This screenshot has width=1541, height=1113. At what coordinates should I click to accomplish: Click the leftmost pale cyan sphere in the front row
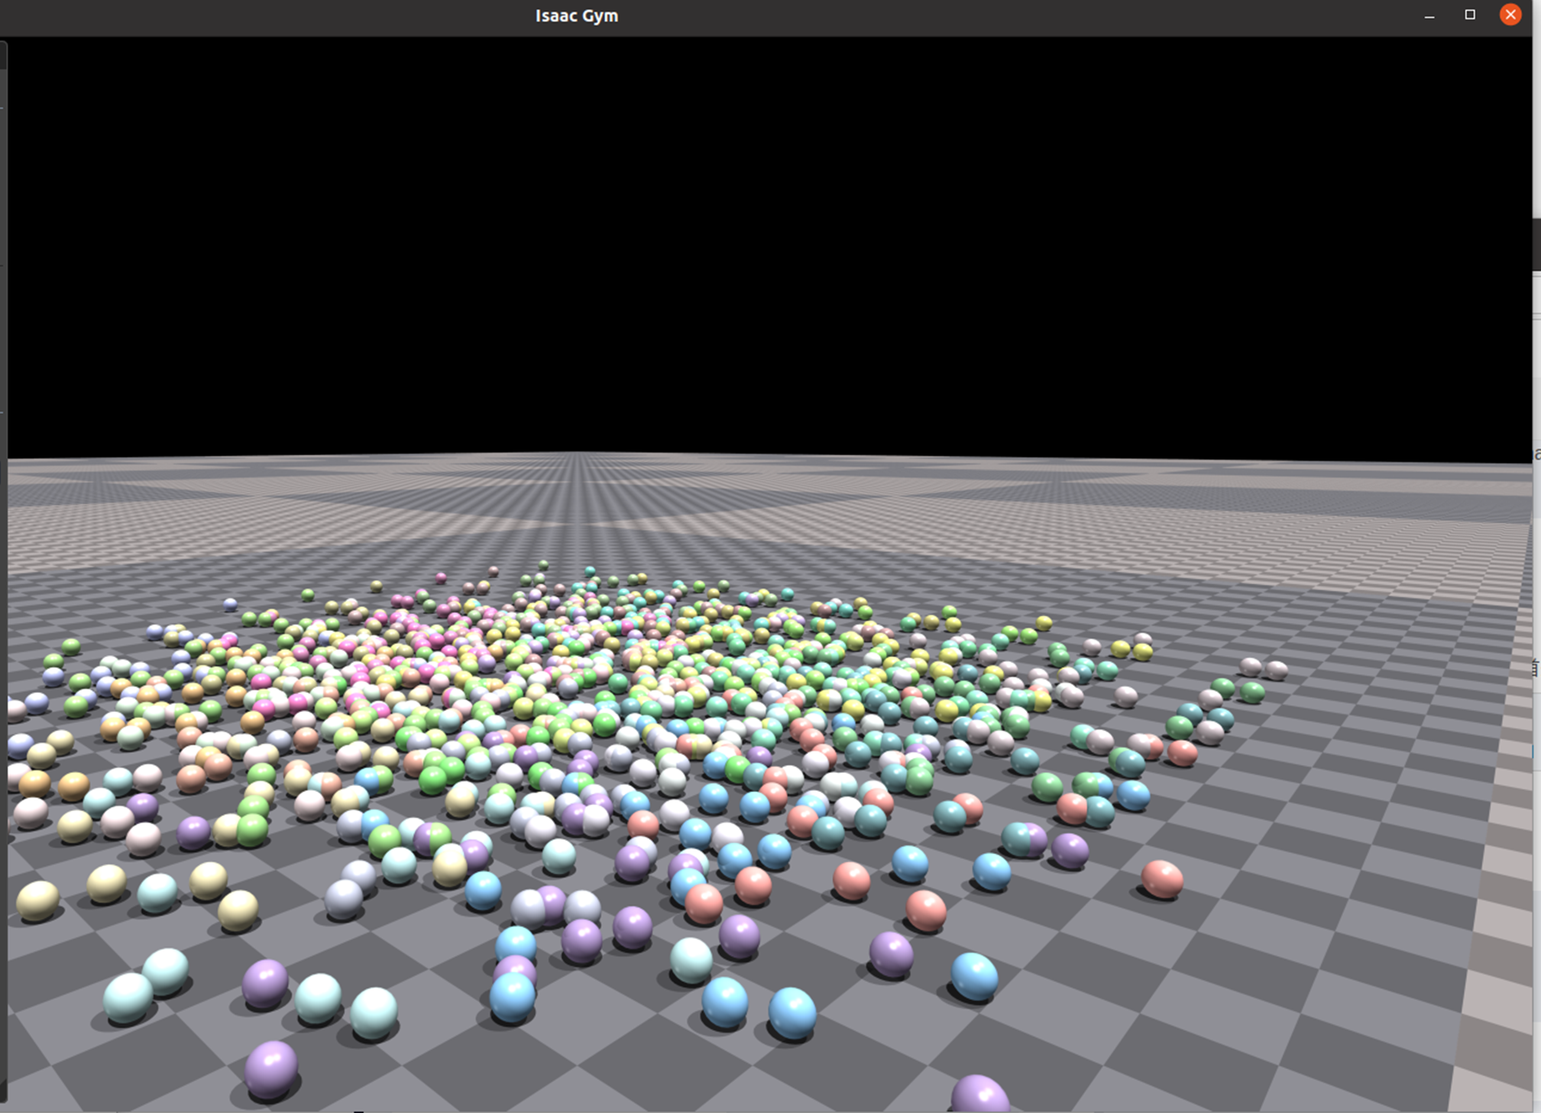pos(128,997)
